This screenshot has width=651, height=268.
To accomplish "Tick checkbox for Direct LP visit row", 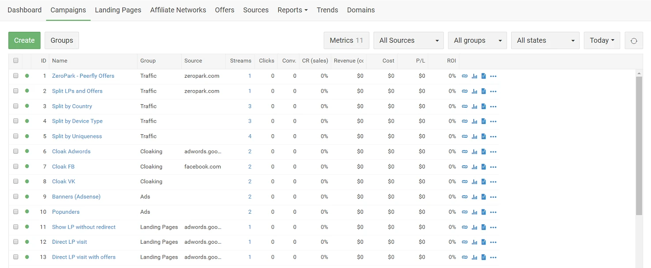I will [16, 242].
